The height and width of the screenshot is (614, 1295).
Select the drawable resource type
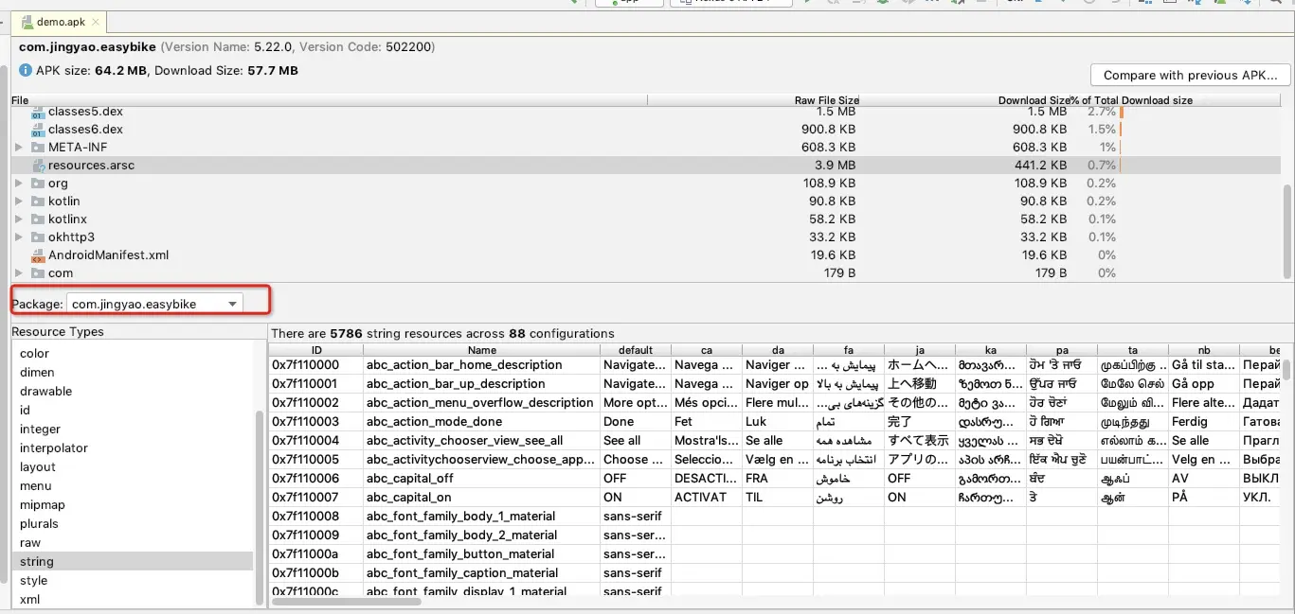pyautogui.click(x=46, y=392)
